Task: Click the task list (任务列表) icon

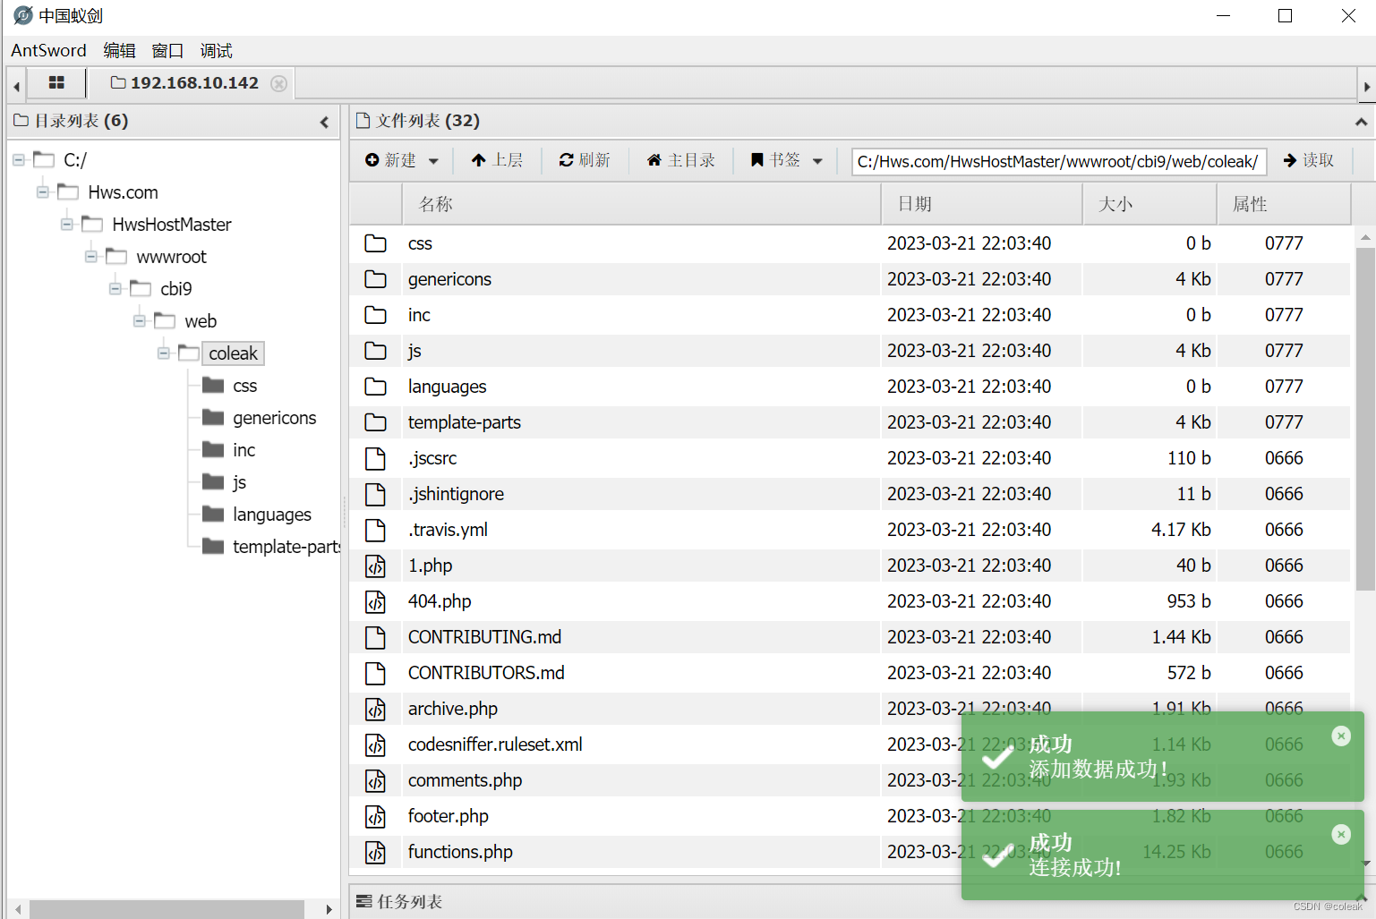Action: pos(365,901)
